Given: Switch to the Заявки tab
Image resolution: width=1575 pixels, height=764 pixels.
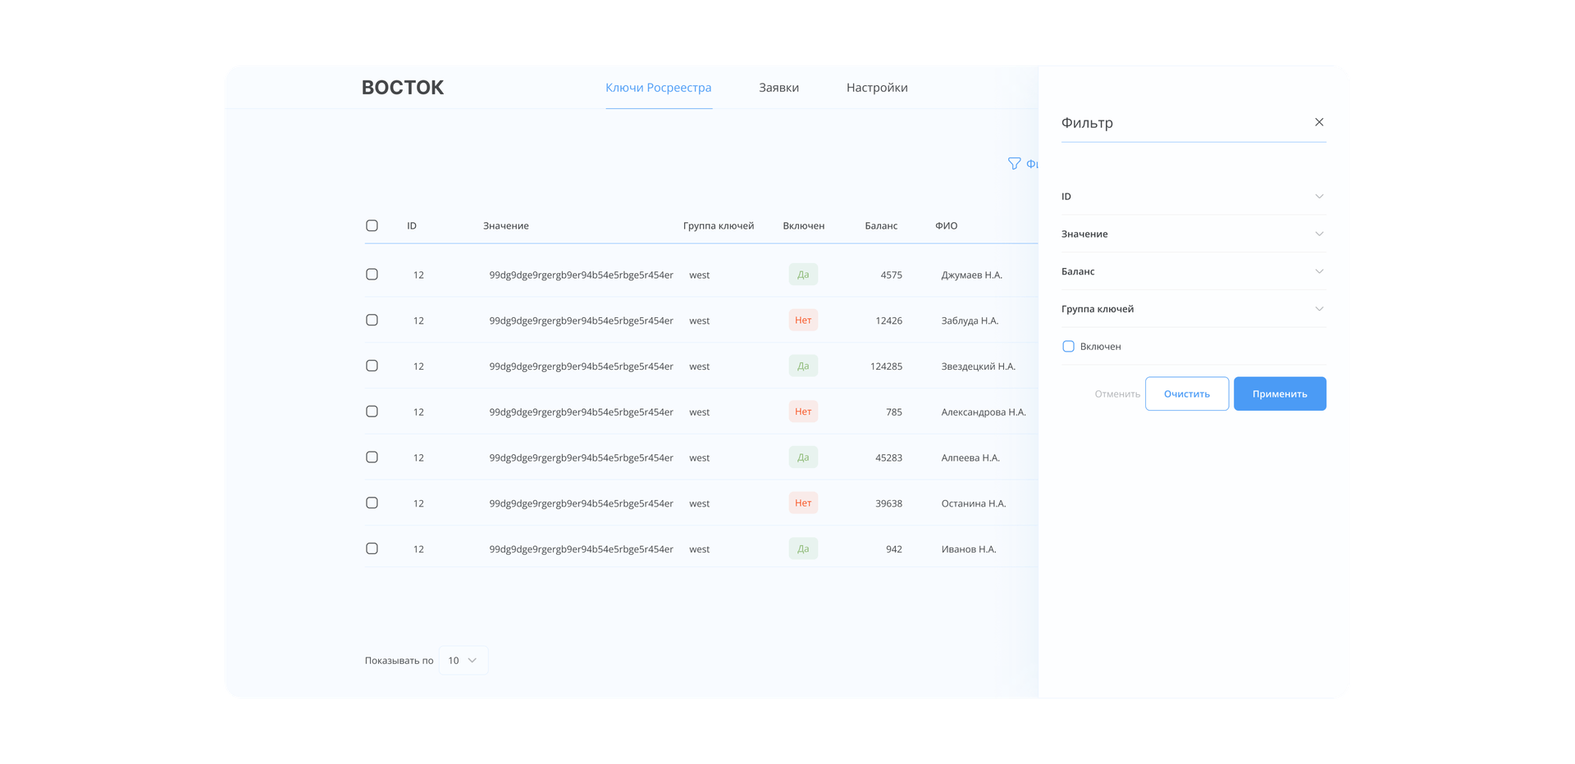Looking at the screenshot, I should pyautogui.click(x=778, y=88).
